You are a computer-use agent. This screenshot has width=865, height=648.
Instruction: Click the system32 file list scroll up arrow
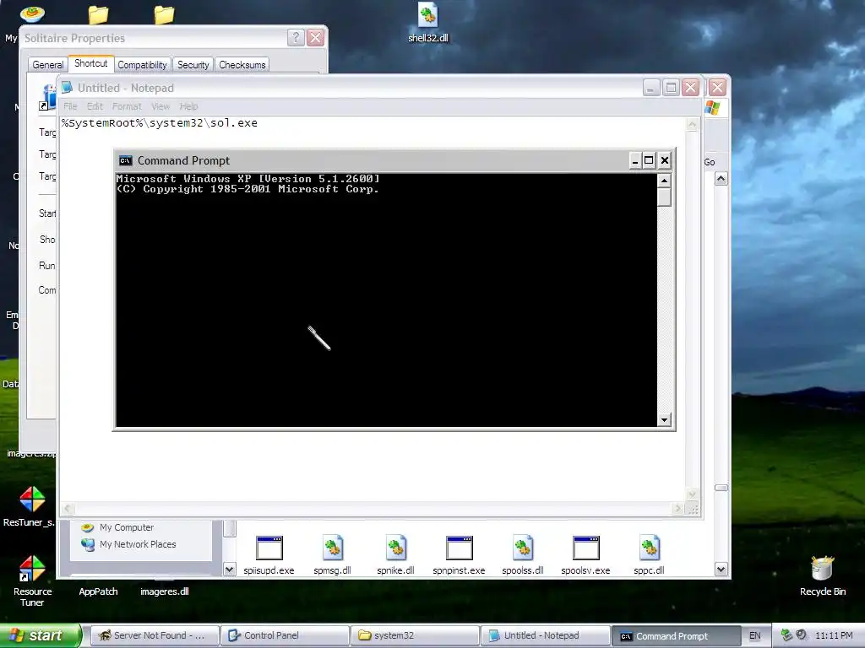[721, 179]
